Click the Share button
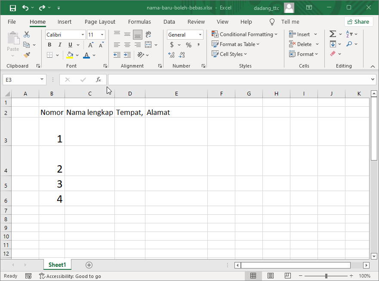 358,21
